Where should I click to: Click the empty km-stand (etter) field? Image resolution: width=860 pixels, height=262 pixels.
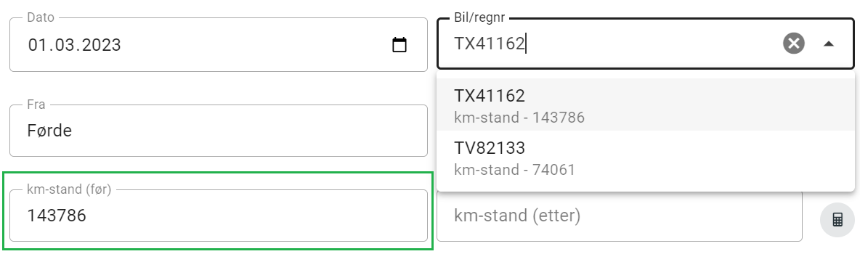click(x=620, y=216)
